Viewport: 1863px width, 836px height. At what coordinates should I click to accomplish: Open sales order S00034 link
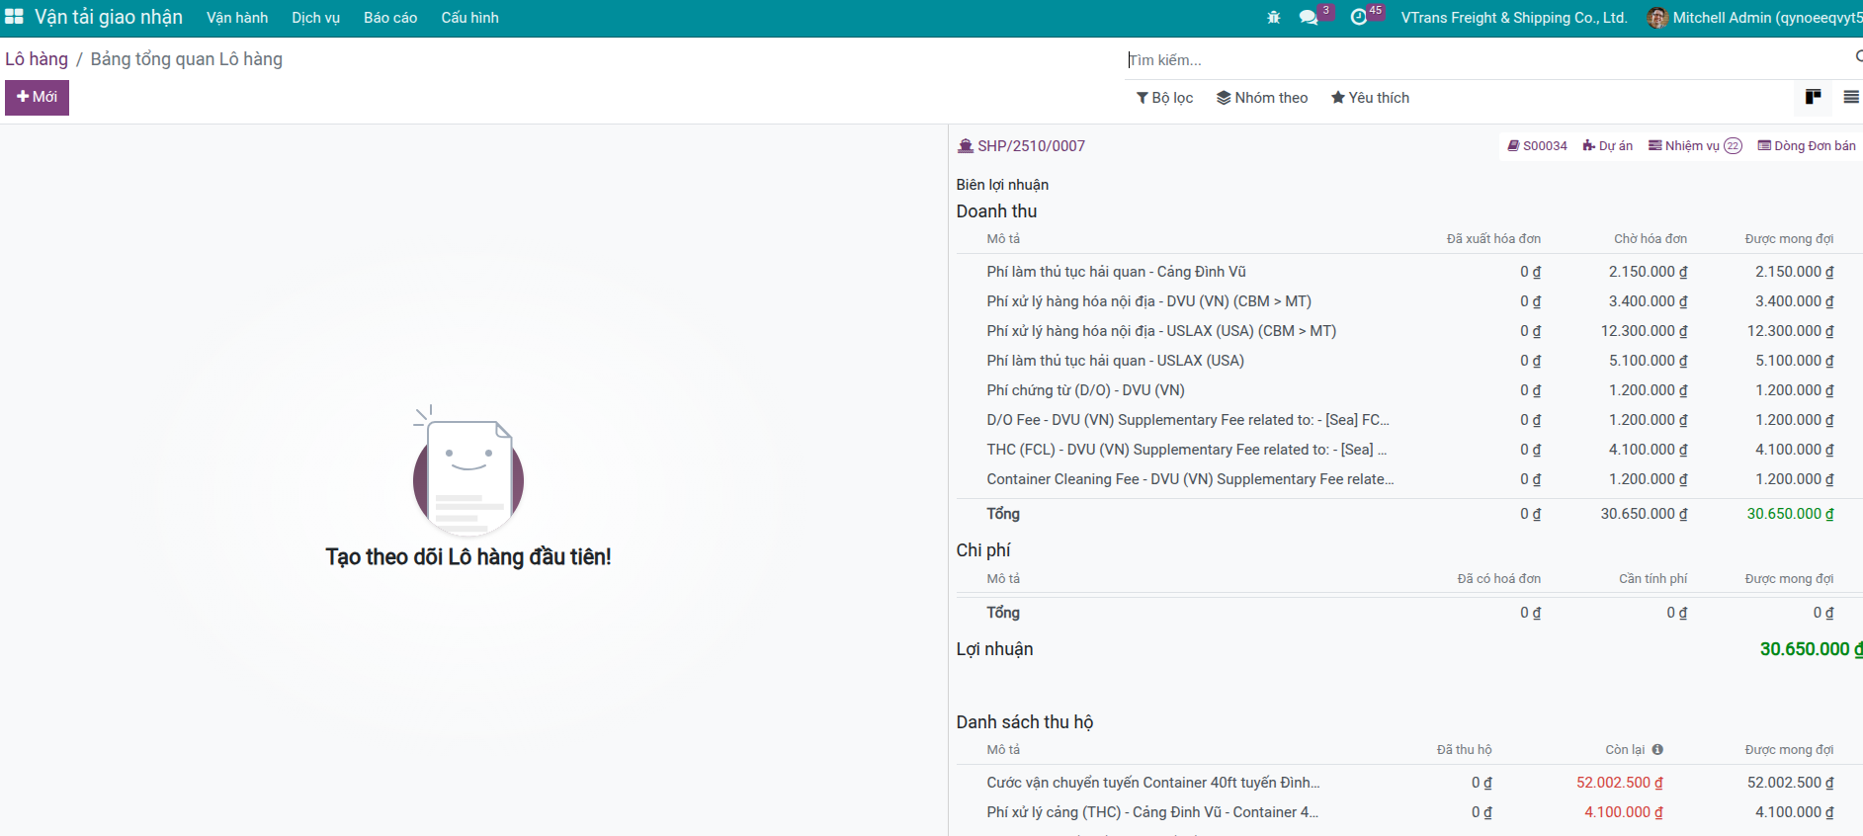[x=1537, y=146]
